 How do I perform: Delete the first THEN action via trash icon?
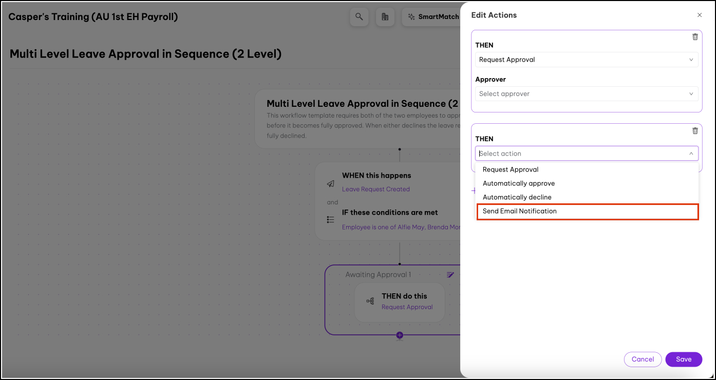click(695, 37)
